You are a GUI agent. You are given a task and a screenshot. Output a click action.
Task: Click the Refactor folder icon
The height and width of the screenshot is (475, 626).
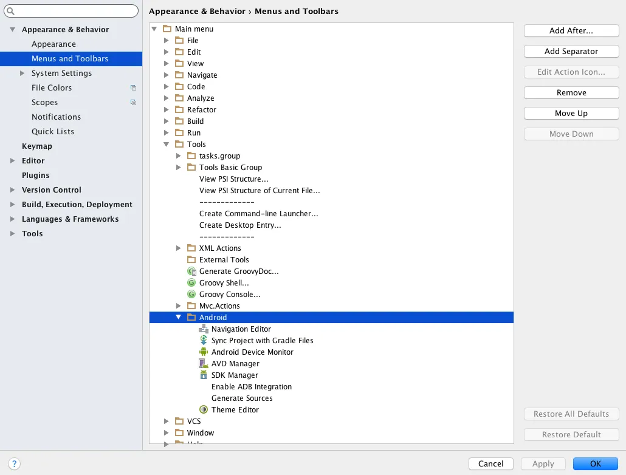[180, 109]
